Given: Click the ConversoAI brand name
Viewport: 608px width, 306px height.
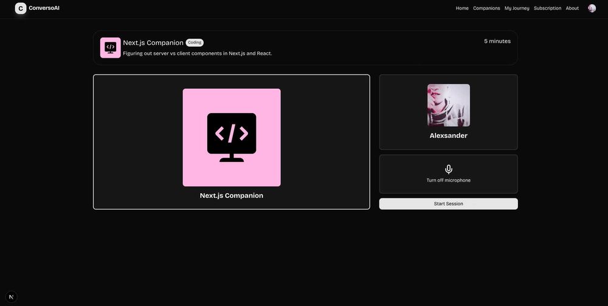Looking at the screenshot, I should click(44, 8).
